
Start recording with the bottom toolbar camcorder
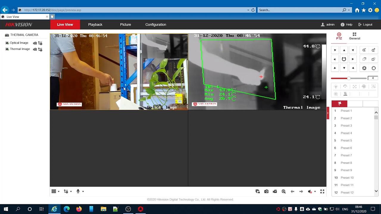(x=275, y=191)
